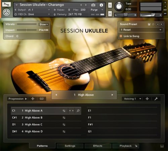
Task: Adjust the Impact slider
Action: click(x=27, y=30)
